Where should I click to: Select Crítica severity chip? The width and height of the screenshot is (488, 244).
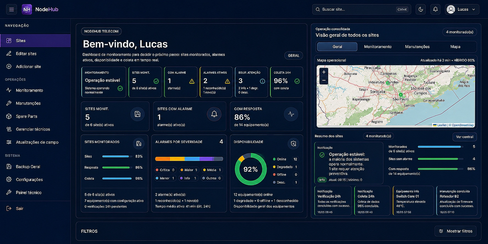(165, 170)
